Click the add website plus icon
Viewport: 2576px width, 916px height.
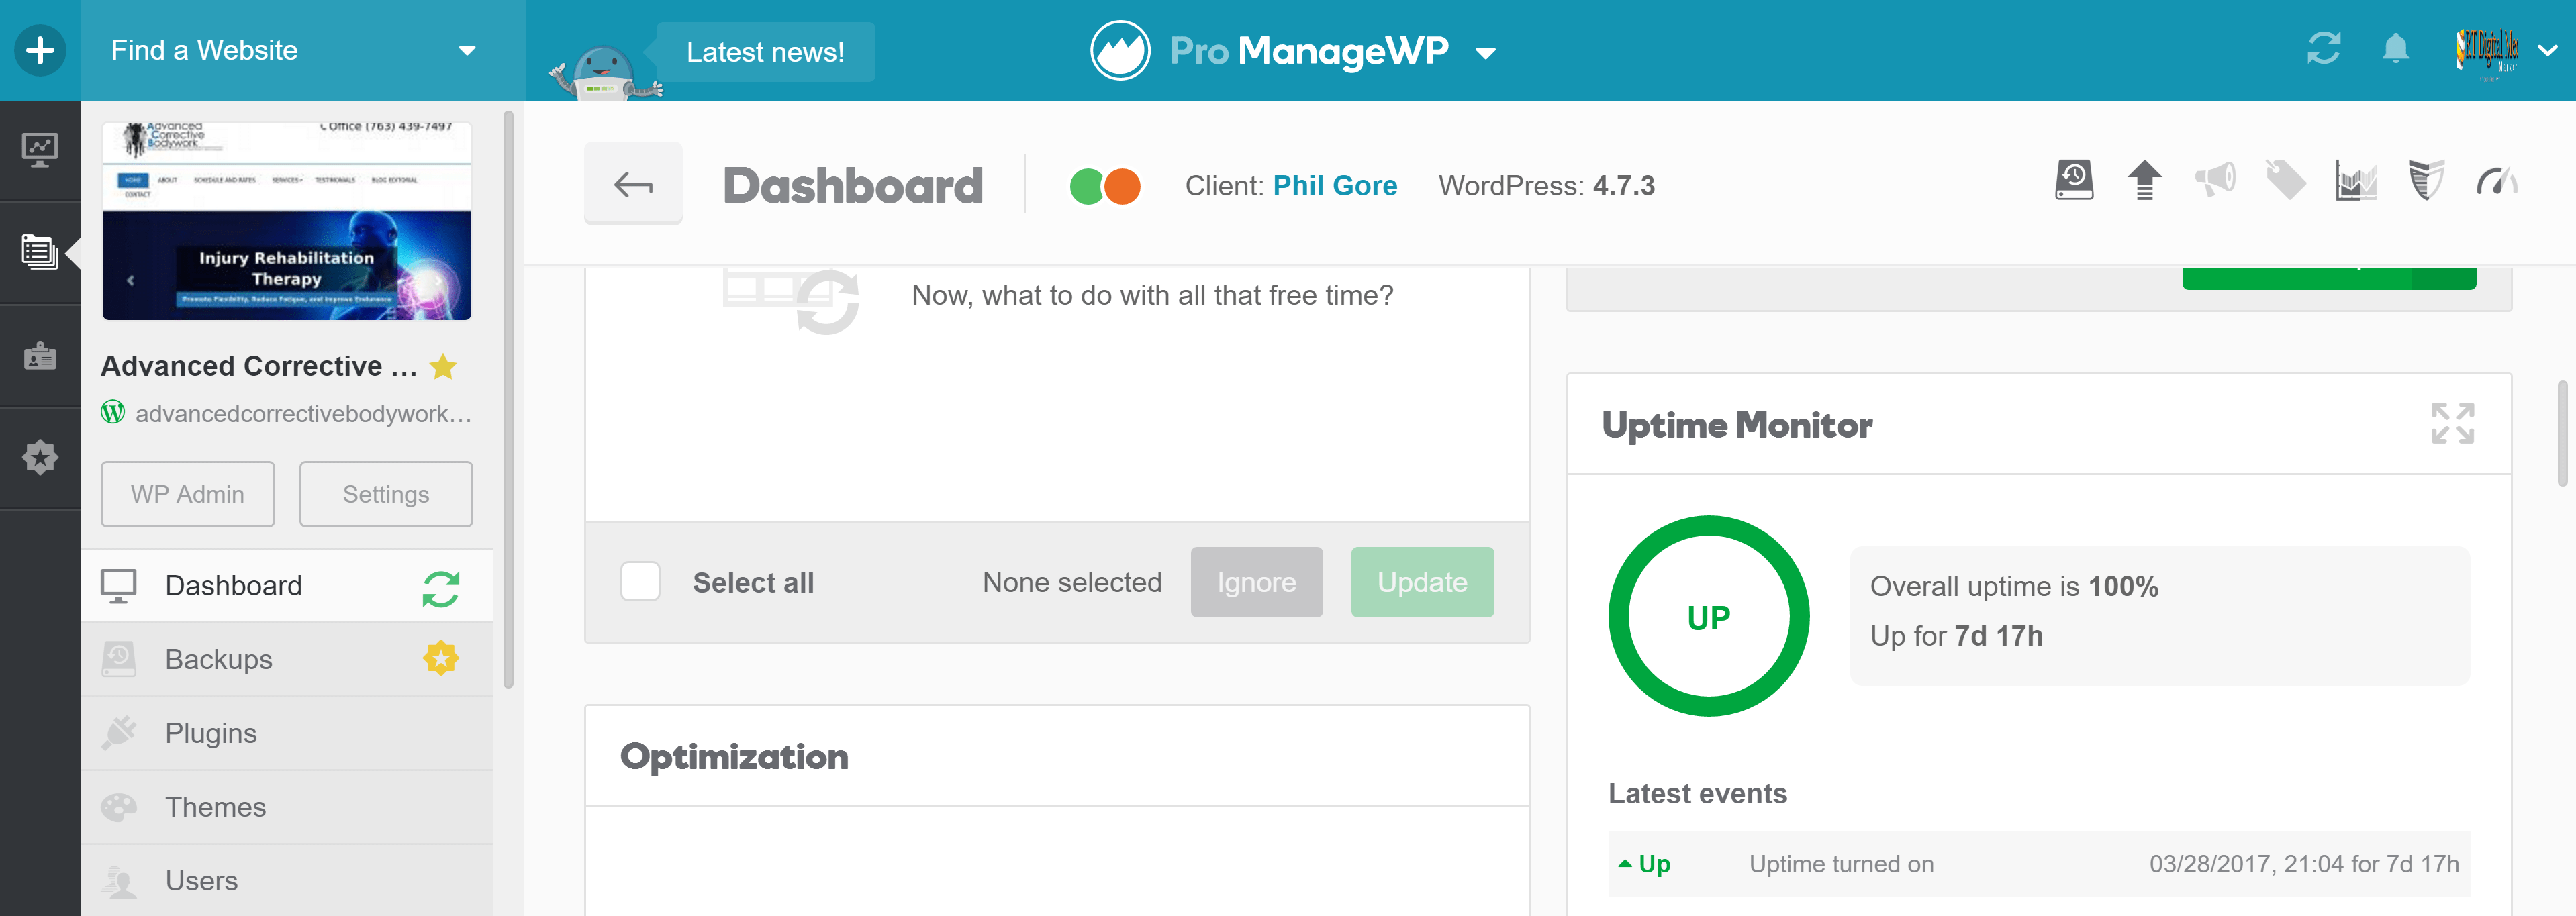click(x=40, y=50)
